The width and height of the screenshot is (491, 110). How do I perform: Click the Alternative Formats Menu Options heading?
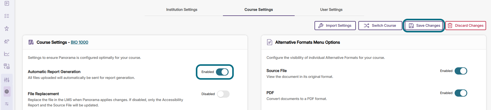[x=308, y=42]
